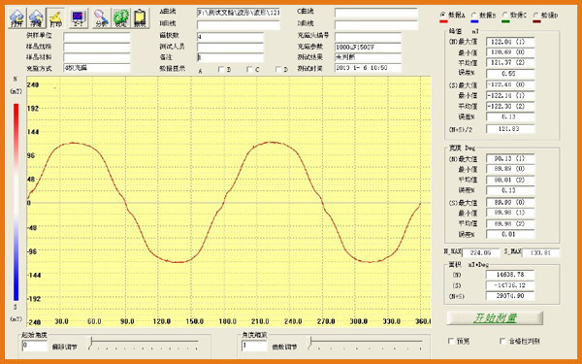Click the Save cloud icon in toolbar

pyautogui.click(x=37, y=17)
